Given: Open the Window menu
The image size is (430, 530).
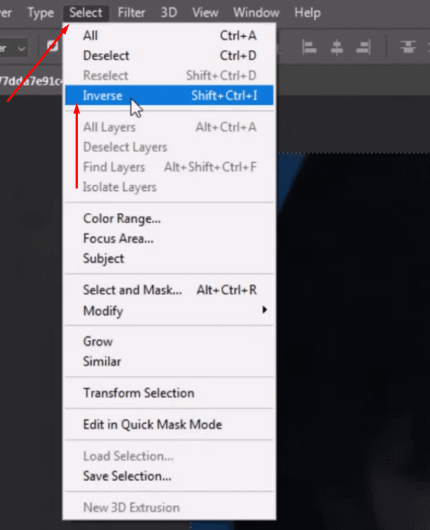Looking at the screenshot, I should (x=256, y=12).
